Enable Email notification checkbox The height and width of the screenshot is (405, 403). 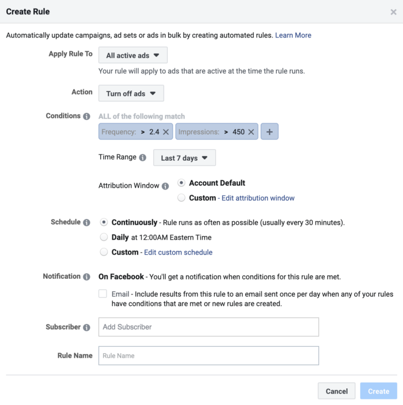tap(102, 294)
